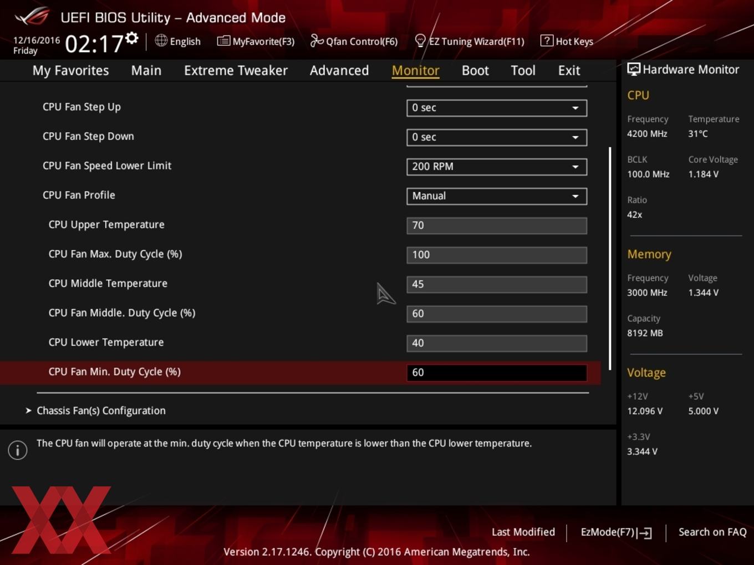Image resolution: width=754 pixels, height=565 pixels.
Task: Click the info icon beside help text
Action: [x=18, y=450]
